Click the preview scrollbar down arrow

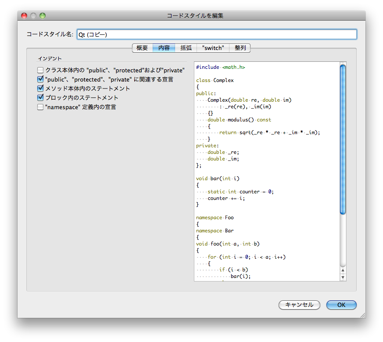(x=343, y=277)
